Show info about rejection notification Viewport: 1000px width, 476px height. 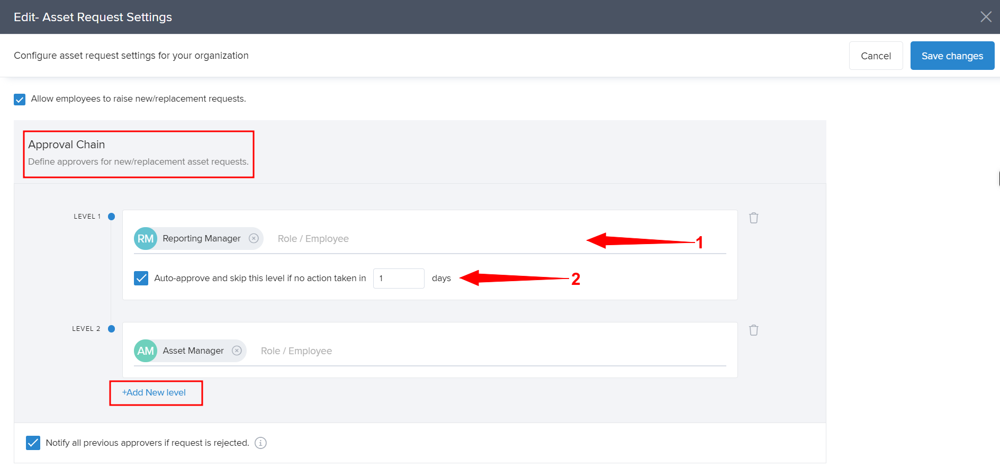click(x=260, y=443)
